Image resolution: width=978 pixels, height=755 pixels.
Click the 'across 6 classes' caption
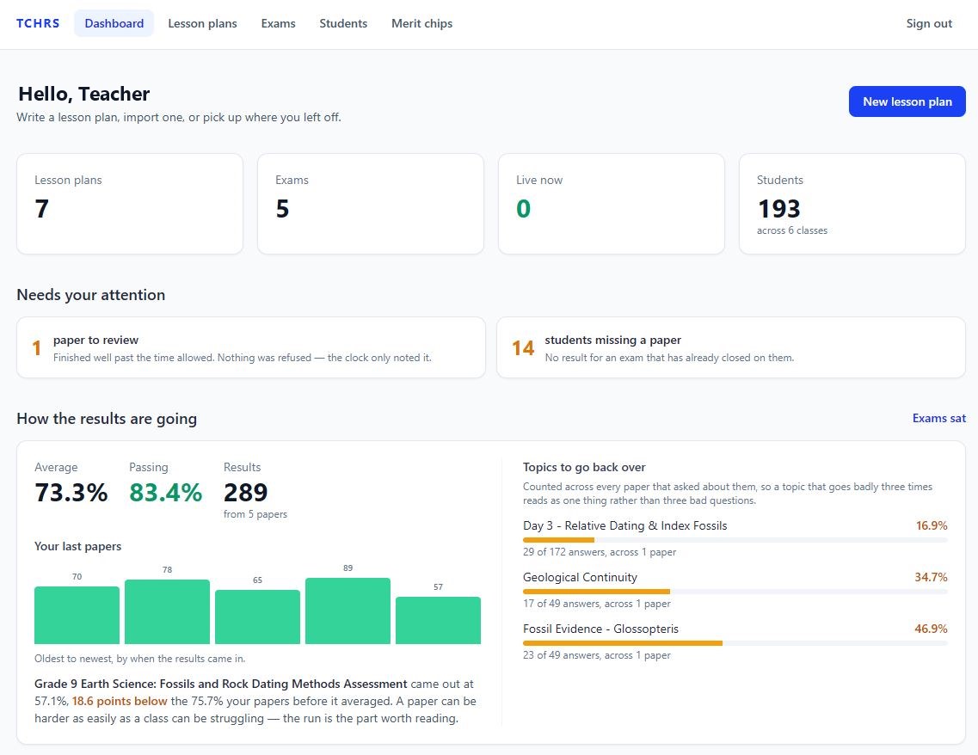(x=792, y=230)
